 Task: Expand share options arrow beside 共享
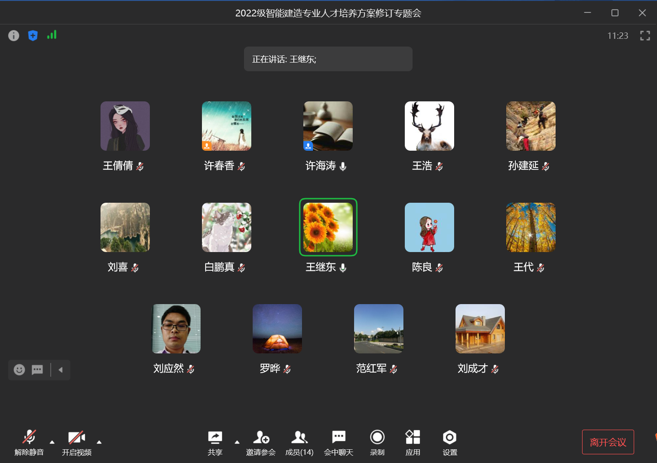click(237, 442)
